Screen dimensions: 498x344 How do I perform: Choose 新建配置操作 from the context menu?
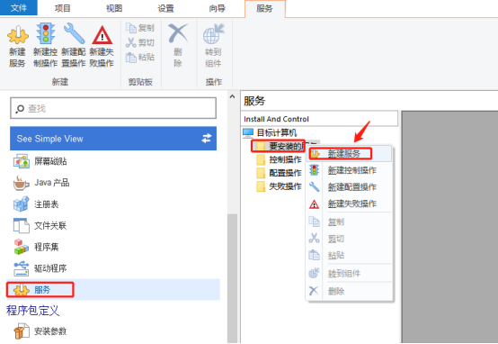349,186
